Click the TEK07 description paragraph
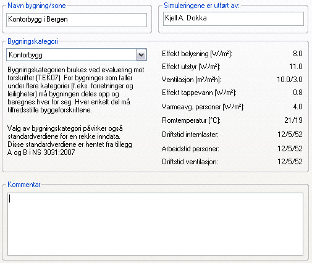Viewport: 312px width, 263px height. (x=76, y=90)
